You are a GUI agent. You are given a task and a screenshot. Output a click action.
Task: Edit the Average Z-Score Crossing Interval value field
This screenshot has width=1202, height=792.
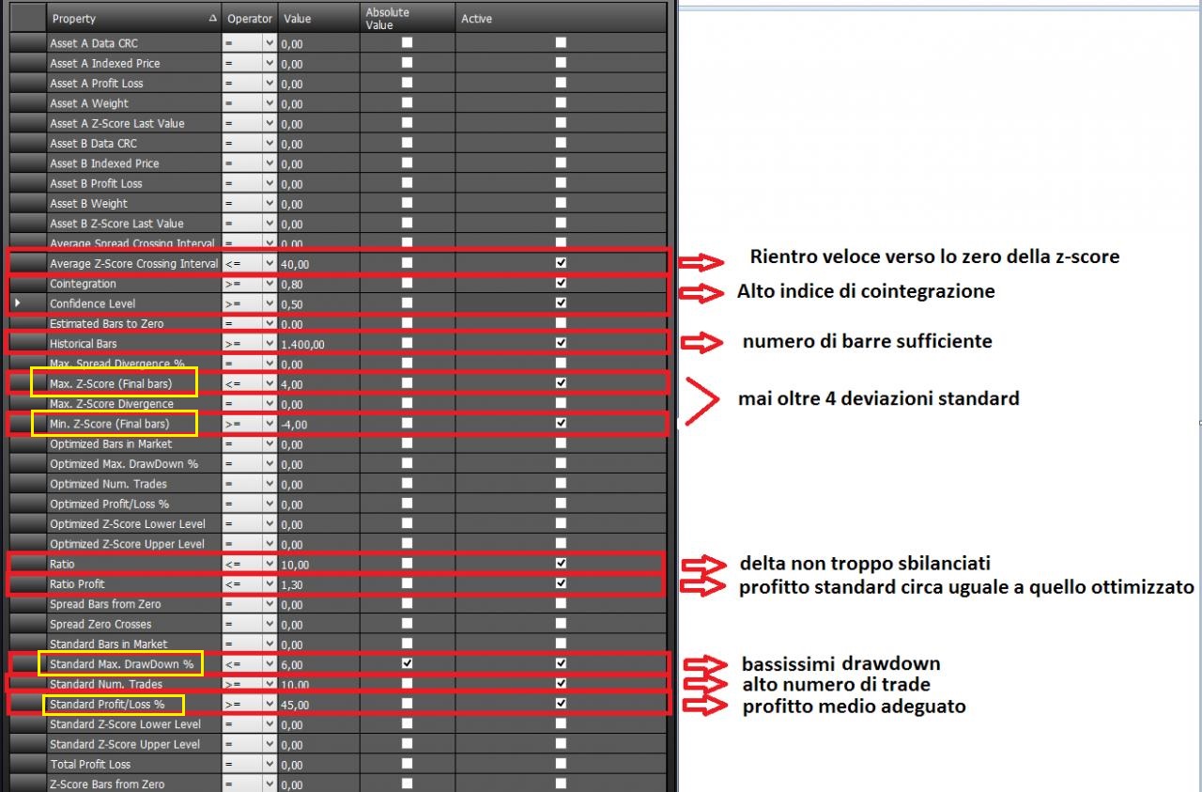[319, 264]
